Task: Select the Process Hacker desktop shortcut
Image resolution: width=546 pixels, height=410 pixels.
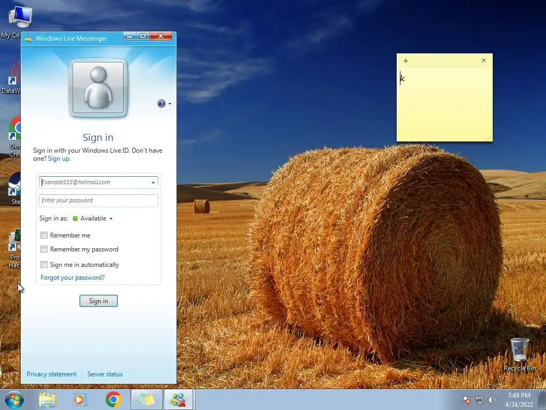Action: 14,248
